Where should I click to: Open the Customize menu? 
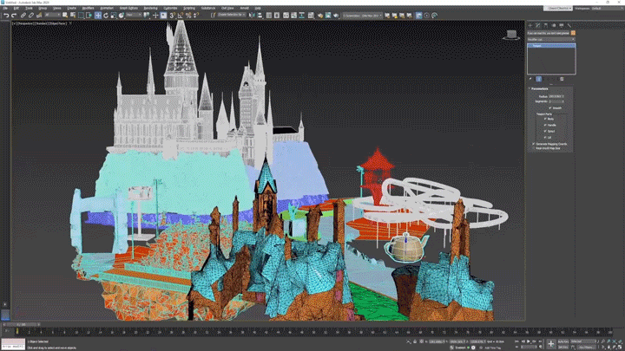click(x=172, y=8)
